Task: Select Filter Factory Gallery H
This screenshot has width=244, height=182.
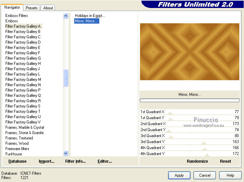Action: coord(23,64)
